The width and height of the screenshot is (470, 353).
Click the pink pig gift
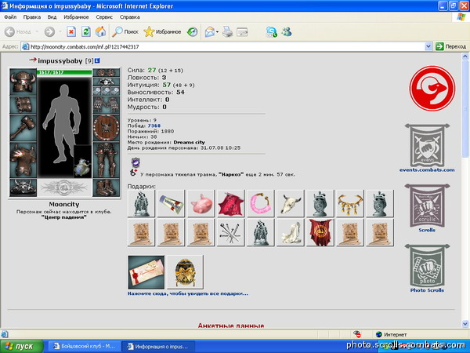point(201,203)
